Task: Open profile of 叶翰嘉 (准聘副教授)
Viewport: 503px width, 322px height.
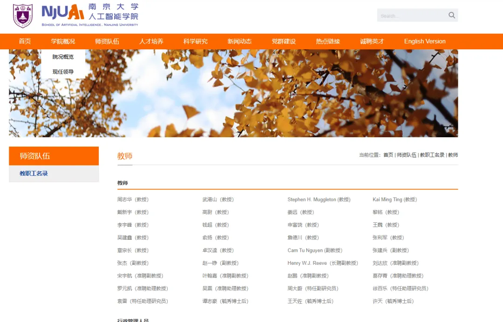Action: 225,275
